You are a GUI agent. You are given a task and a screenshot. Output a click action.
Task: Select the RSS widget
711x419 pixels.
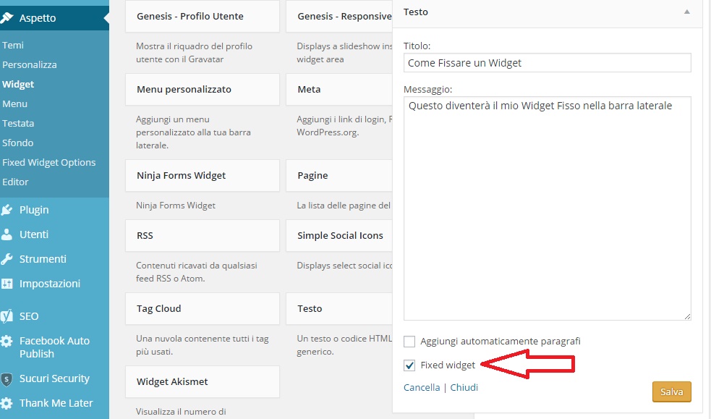click(203, 235)
